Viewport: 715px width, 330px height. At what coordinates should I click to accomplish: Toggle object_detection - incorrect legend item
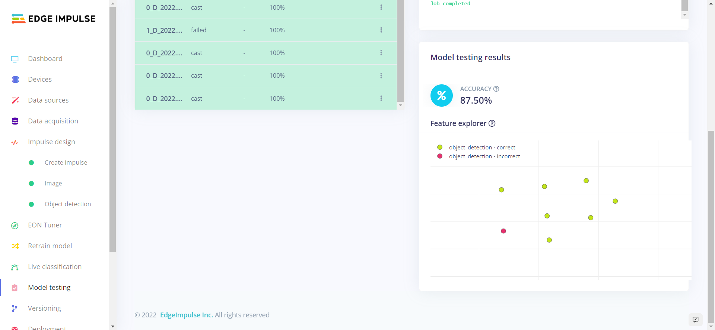click(479, 156)
